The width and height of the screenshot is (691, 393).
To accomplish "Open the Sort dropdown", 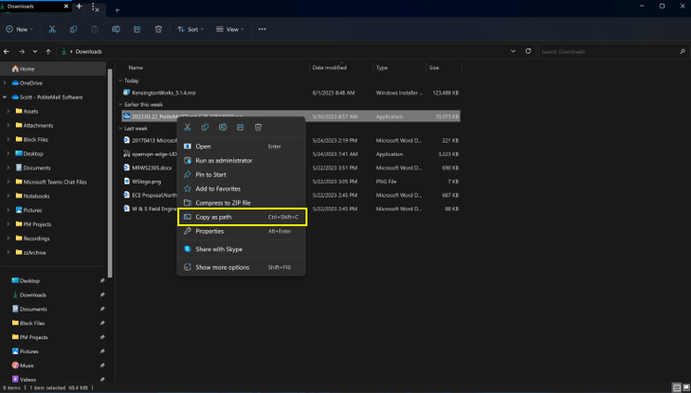I will pyautogui.click(x=190, y=29).
